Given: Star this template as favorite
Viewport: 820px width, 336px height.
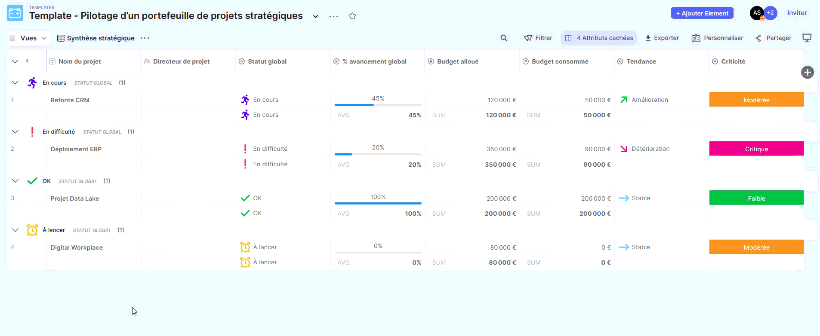Looking at the screenshot, I should tap(352, 16).
